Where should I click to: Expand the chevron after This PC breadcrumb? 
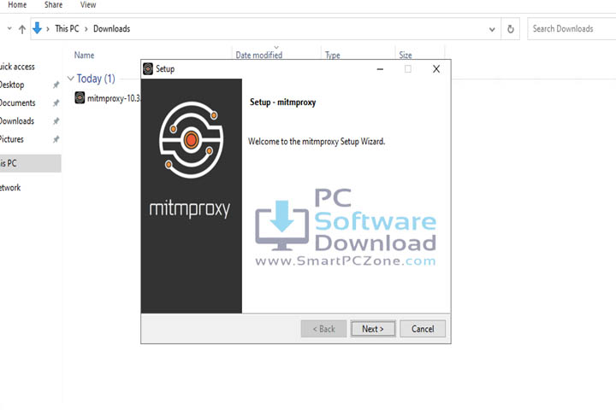coord(86,29)
